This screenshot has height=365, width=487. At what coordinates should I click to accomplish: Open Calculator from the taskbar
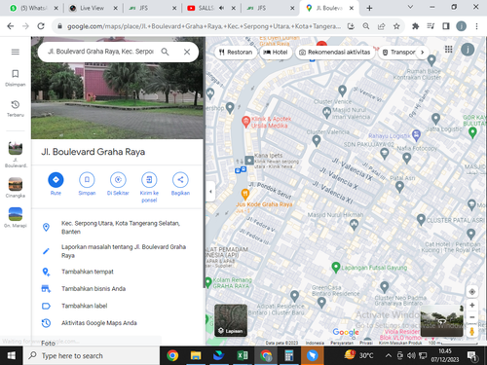[289, 356]
